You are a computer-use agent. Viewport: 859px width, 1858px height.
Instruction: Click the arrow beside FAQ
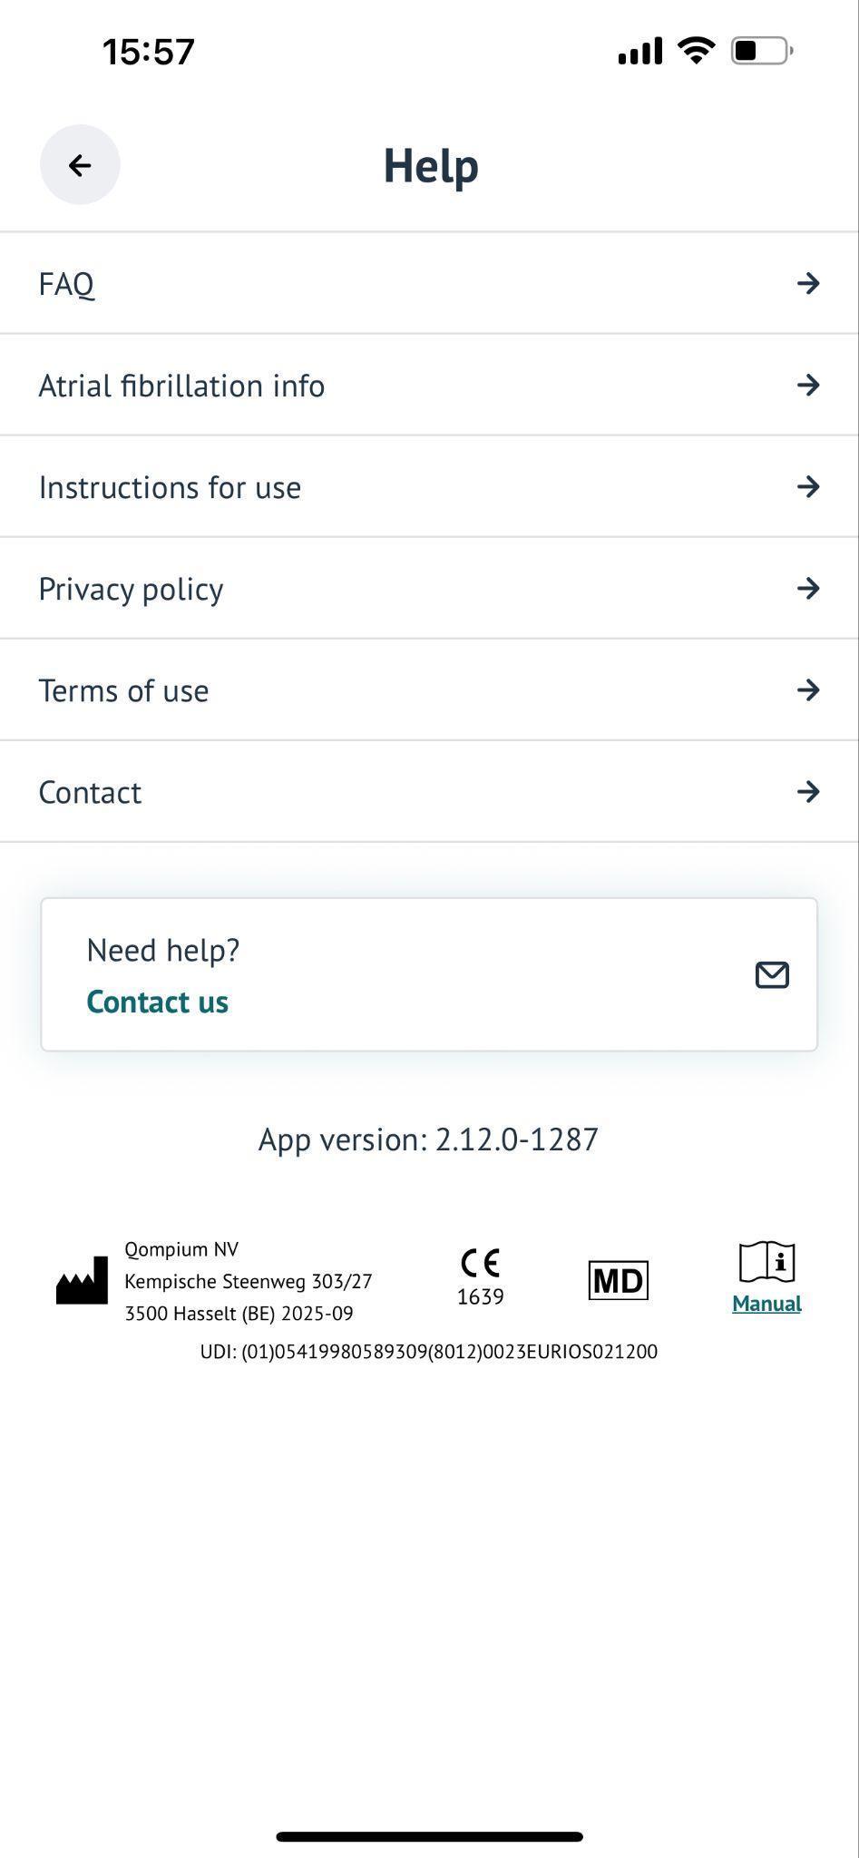tap(808, 284)
